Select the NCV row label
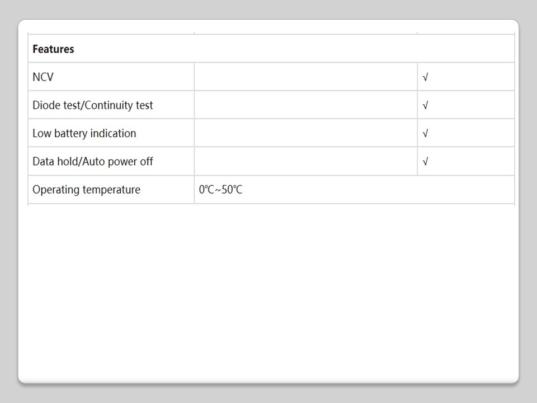Screen dimensions: 537x403 [x=43, y=77]
